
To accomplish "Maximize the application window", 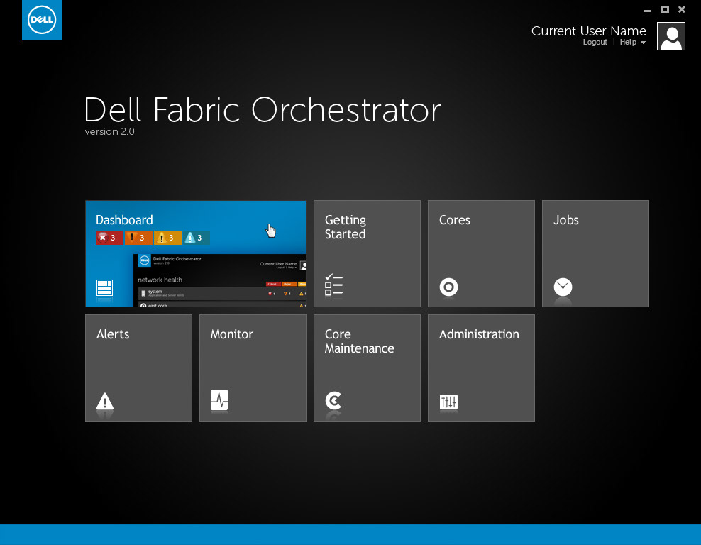I will tap(665, 9).
